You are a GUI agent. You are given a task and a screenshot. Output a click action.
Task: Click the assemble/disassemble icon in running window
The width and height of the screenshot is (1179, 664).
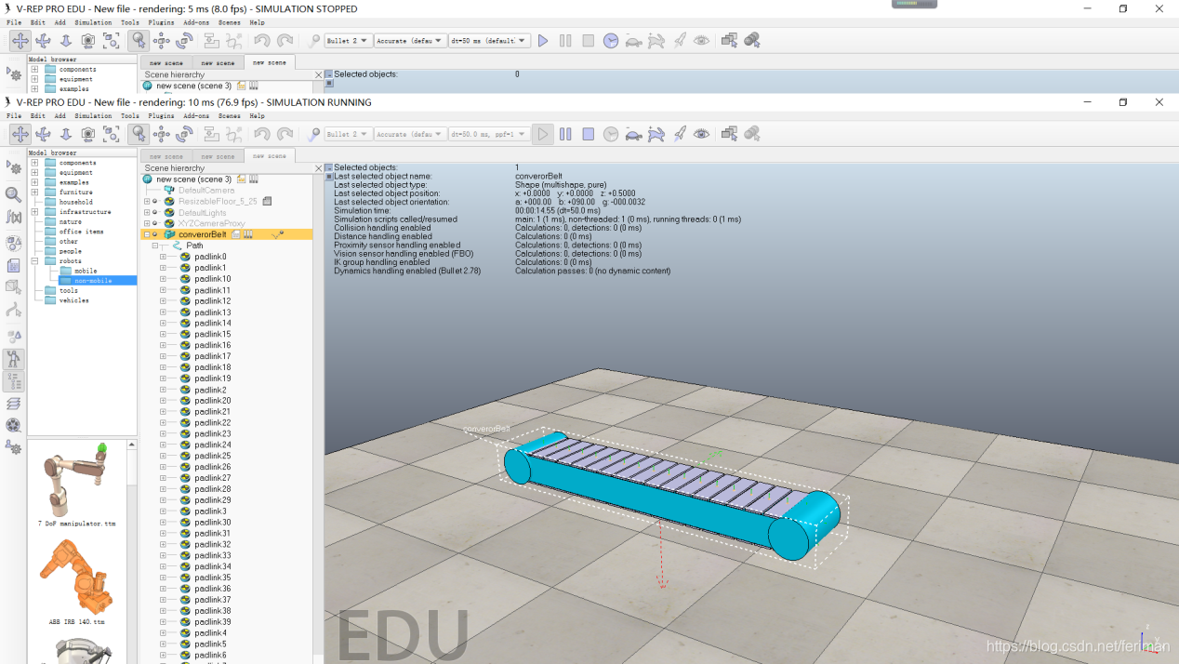coord(212,134)
